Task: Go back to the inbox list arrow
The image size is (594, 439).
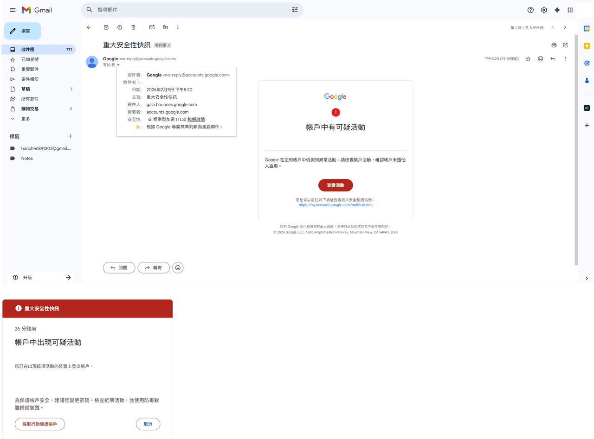Action: 89,27
